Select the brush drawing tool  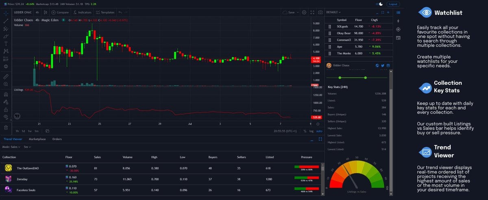6,36
